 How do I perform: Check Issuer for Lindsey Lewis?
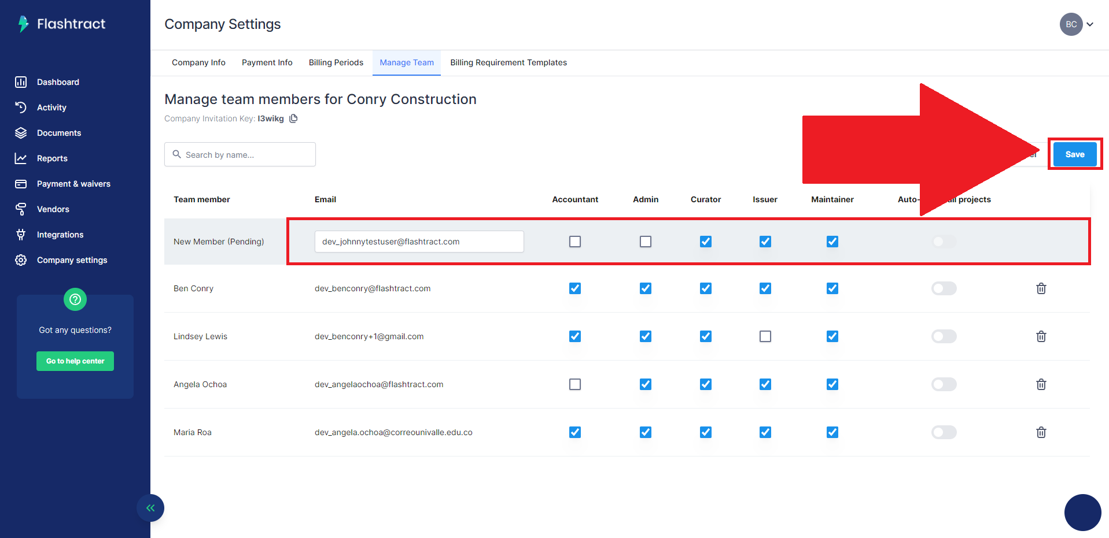coord(765,336)
